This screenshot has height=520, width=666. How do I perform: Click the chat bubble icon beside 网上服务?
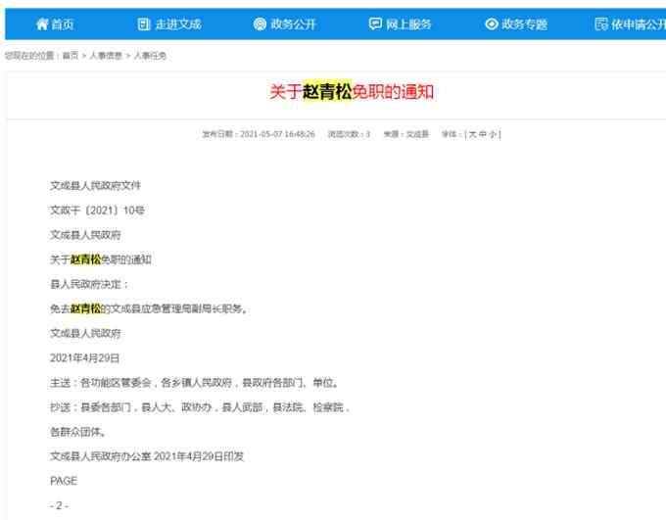(375, 24)
